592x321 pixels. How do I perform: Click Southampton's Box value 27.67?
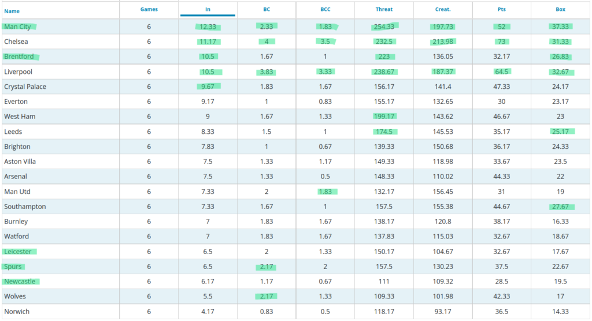[x=560, y=207]
